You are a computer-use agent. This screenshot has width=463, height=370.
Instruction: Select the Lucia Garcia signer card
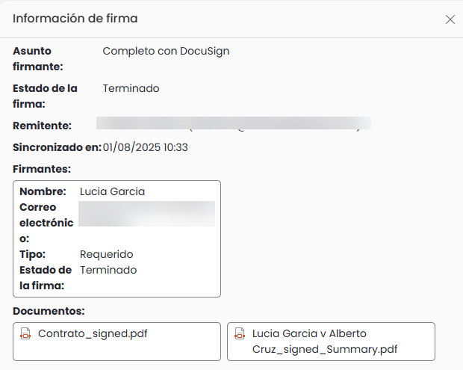[116, 238]
